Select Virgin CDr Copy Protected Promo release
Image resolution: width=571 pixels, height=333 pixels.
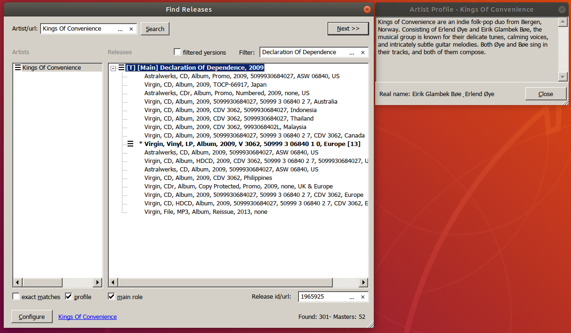[239, 187]
